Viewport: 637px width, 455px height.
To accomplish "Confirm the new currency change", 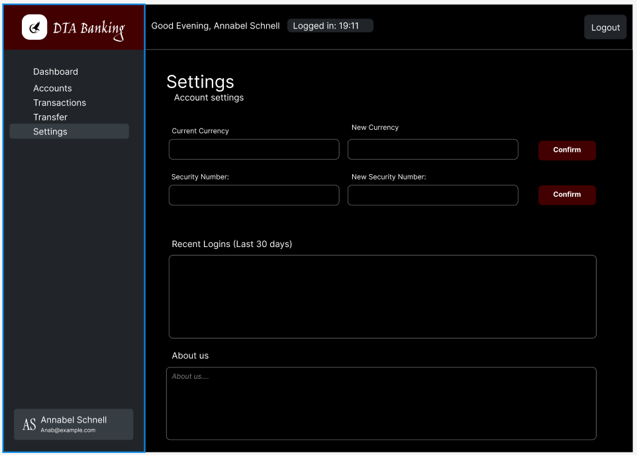I will (x=566, y=150).
